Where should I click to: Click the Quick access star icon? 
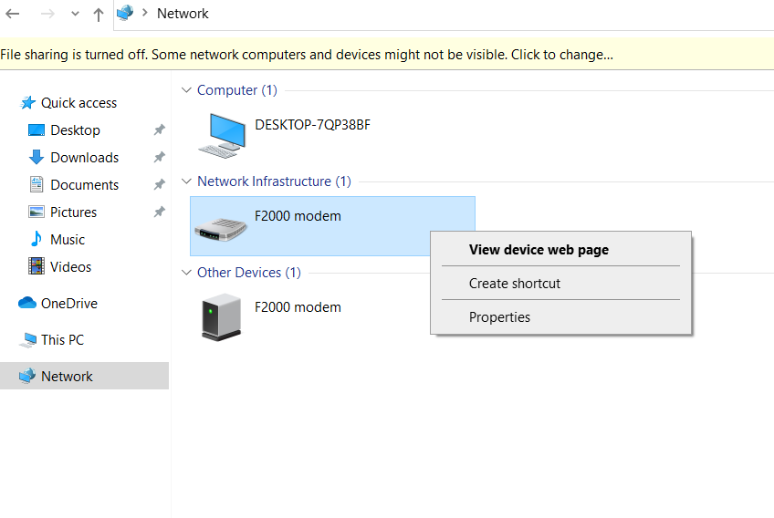pos(27,103)
